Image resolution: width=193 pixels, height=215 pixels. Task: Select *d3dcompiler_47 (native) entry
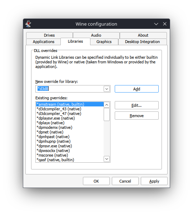pyautogui.click(x=70, y=114)
